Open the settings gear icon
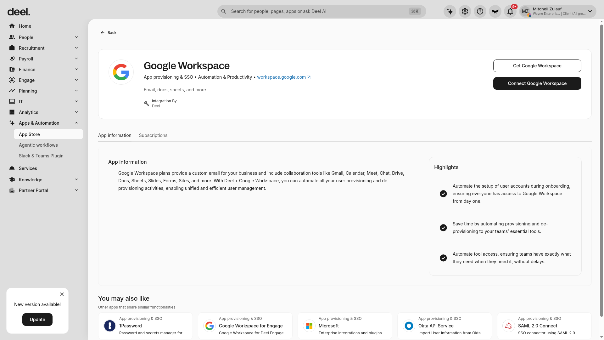Screen dimensions: 604x340 click(x=465, y=11)
